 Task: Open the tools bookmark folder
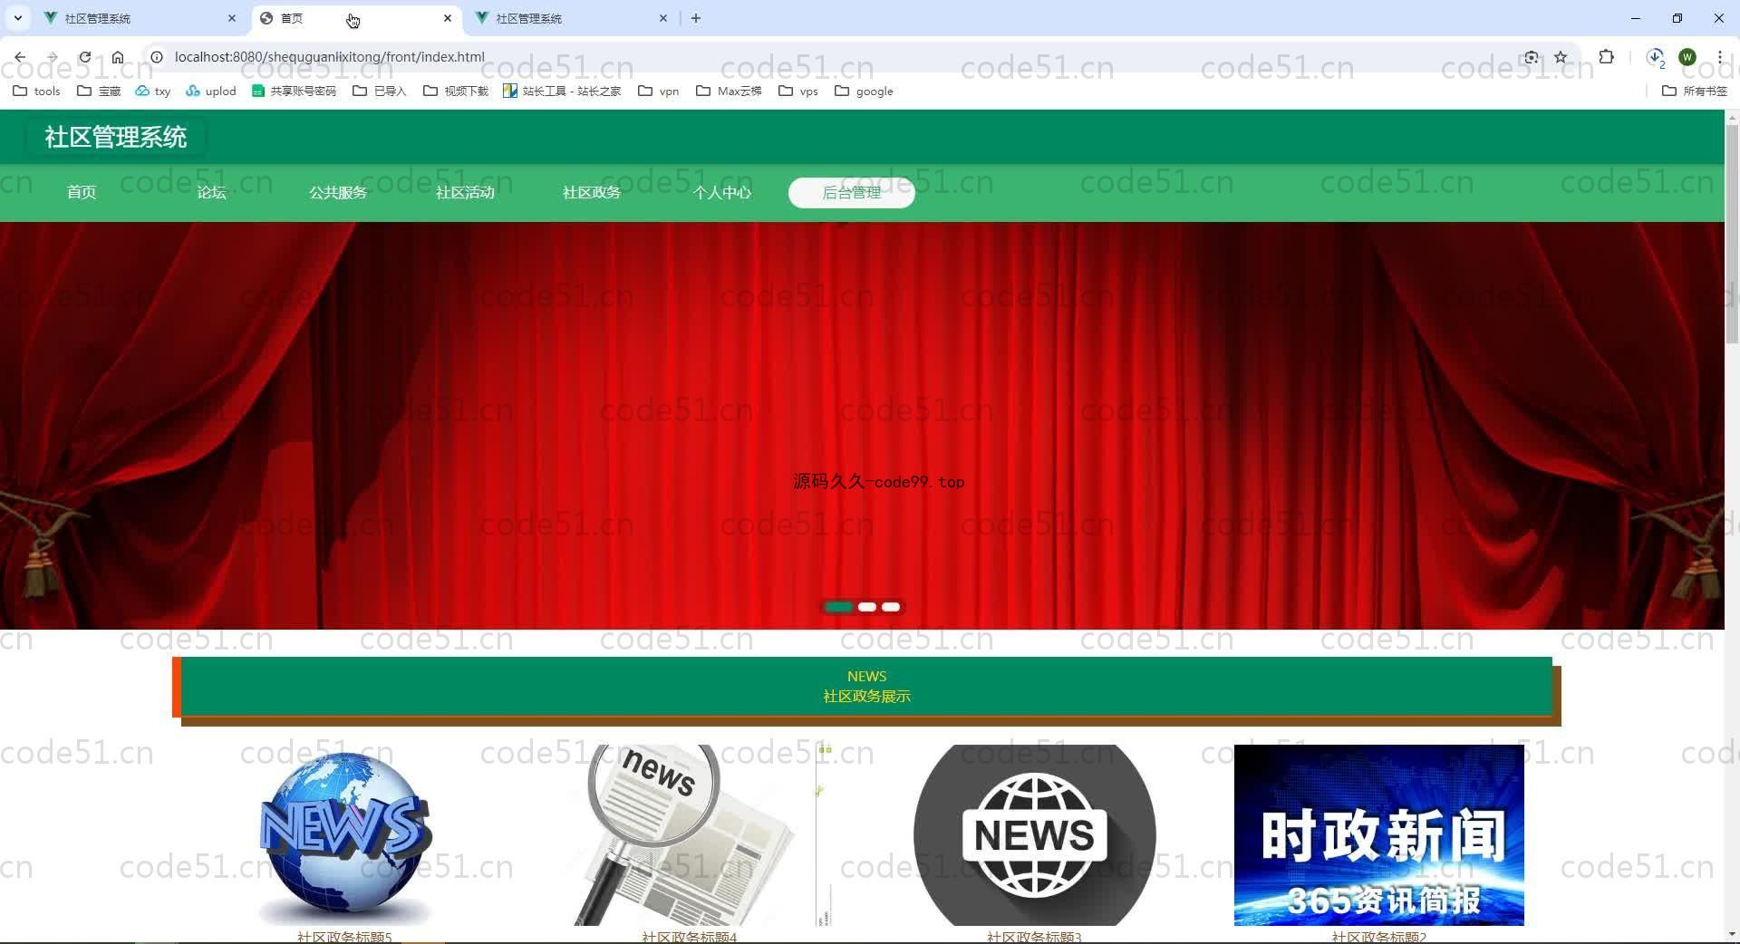coord(37,92)
